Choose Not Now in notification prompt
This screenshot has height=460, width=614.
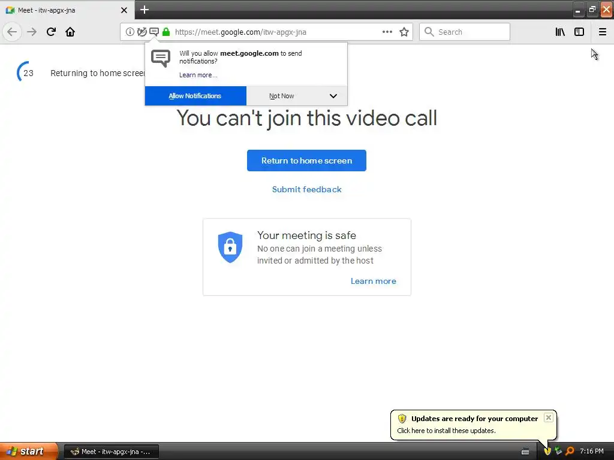282,96
